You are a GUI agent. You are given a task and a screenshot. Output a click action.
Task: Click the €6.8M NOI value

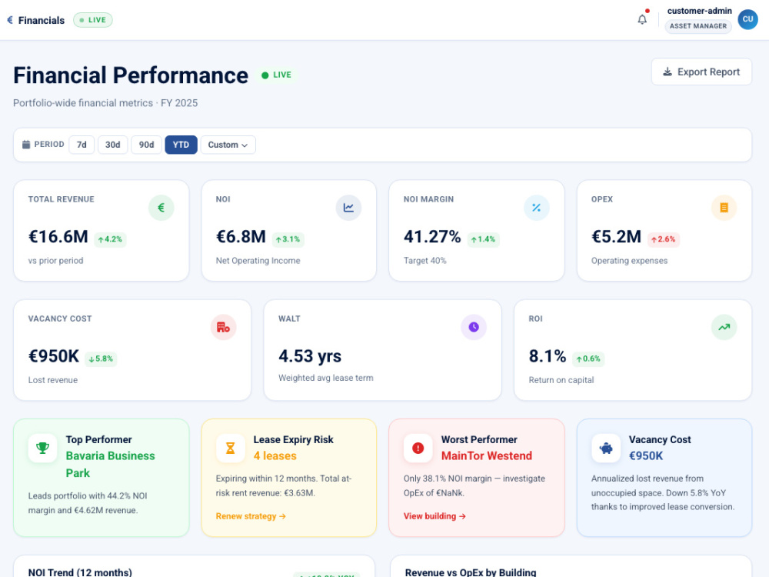[x=241, y=237]
